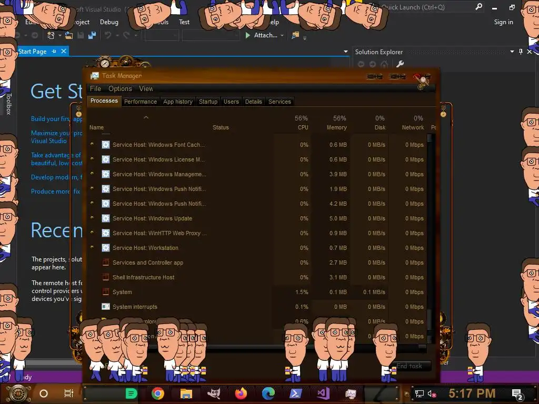539x404 pixels.
Task: Click the green notes app icon on taskbar
Action: coord(131,393)
